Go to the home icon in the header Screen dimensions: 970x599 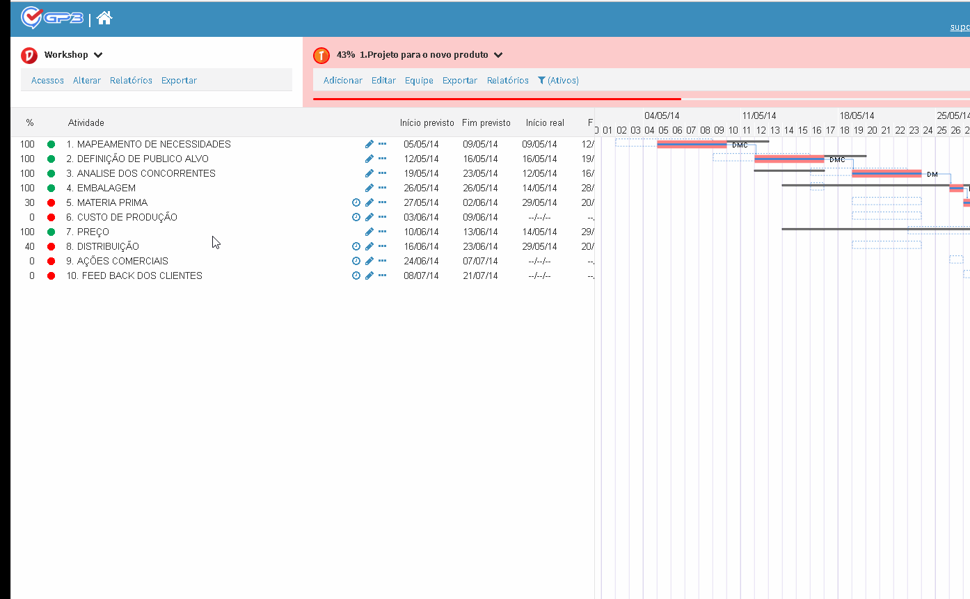pyautogui.click(x=104, y=18)
